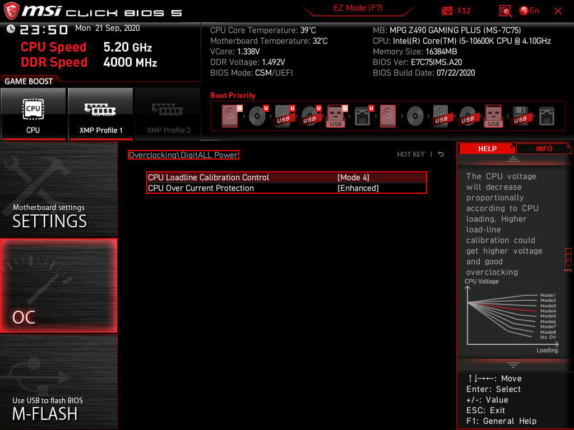This screenshot has width=574, height=430.
Task: Select the UEFI optical disc boot device
Action: click(258, 116)
